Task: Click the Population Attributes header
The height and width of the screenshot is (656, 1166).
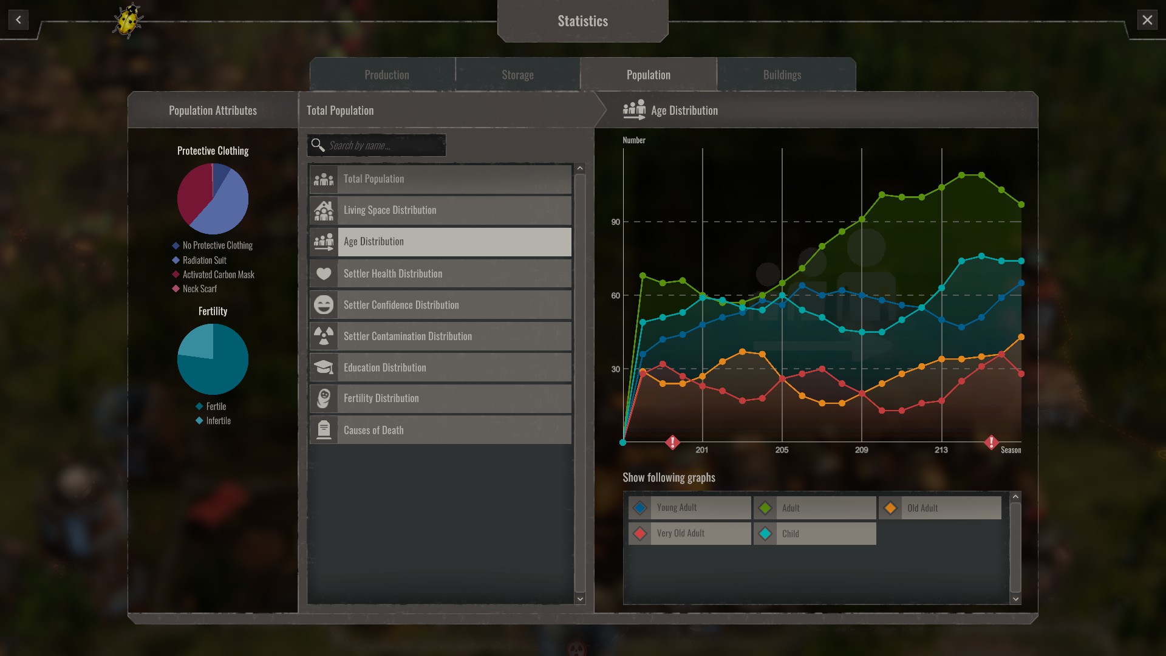Action: [x=213, y=111]
